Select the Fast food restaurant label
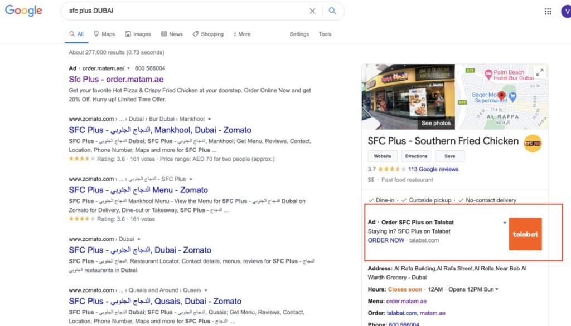 [x=407, y=180]
